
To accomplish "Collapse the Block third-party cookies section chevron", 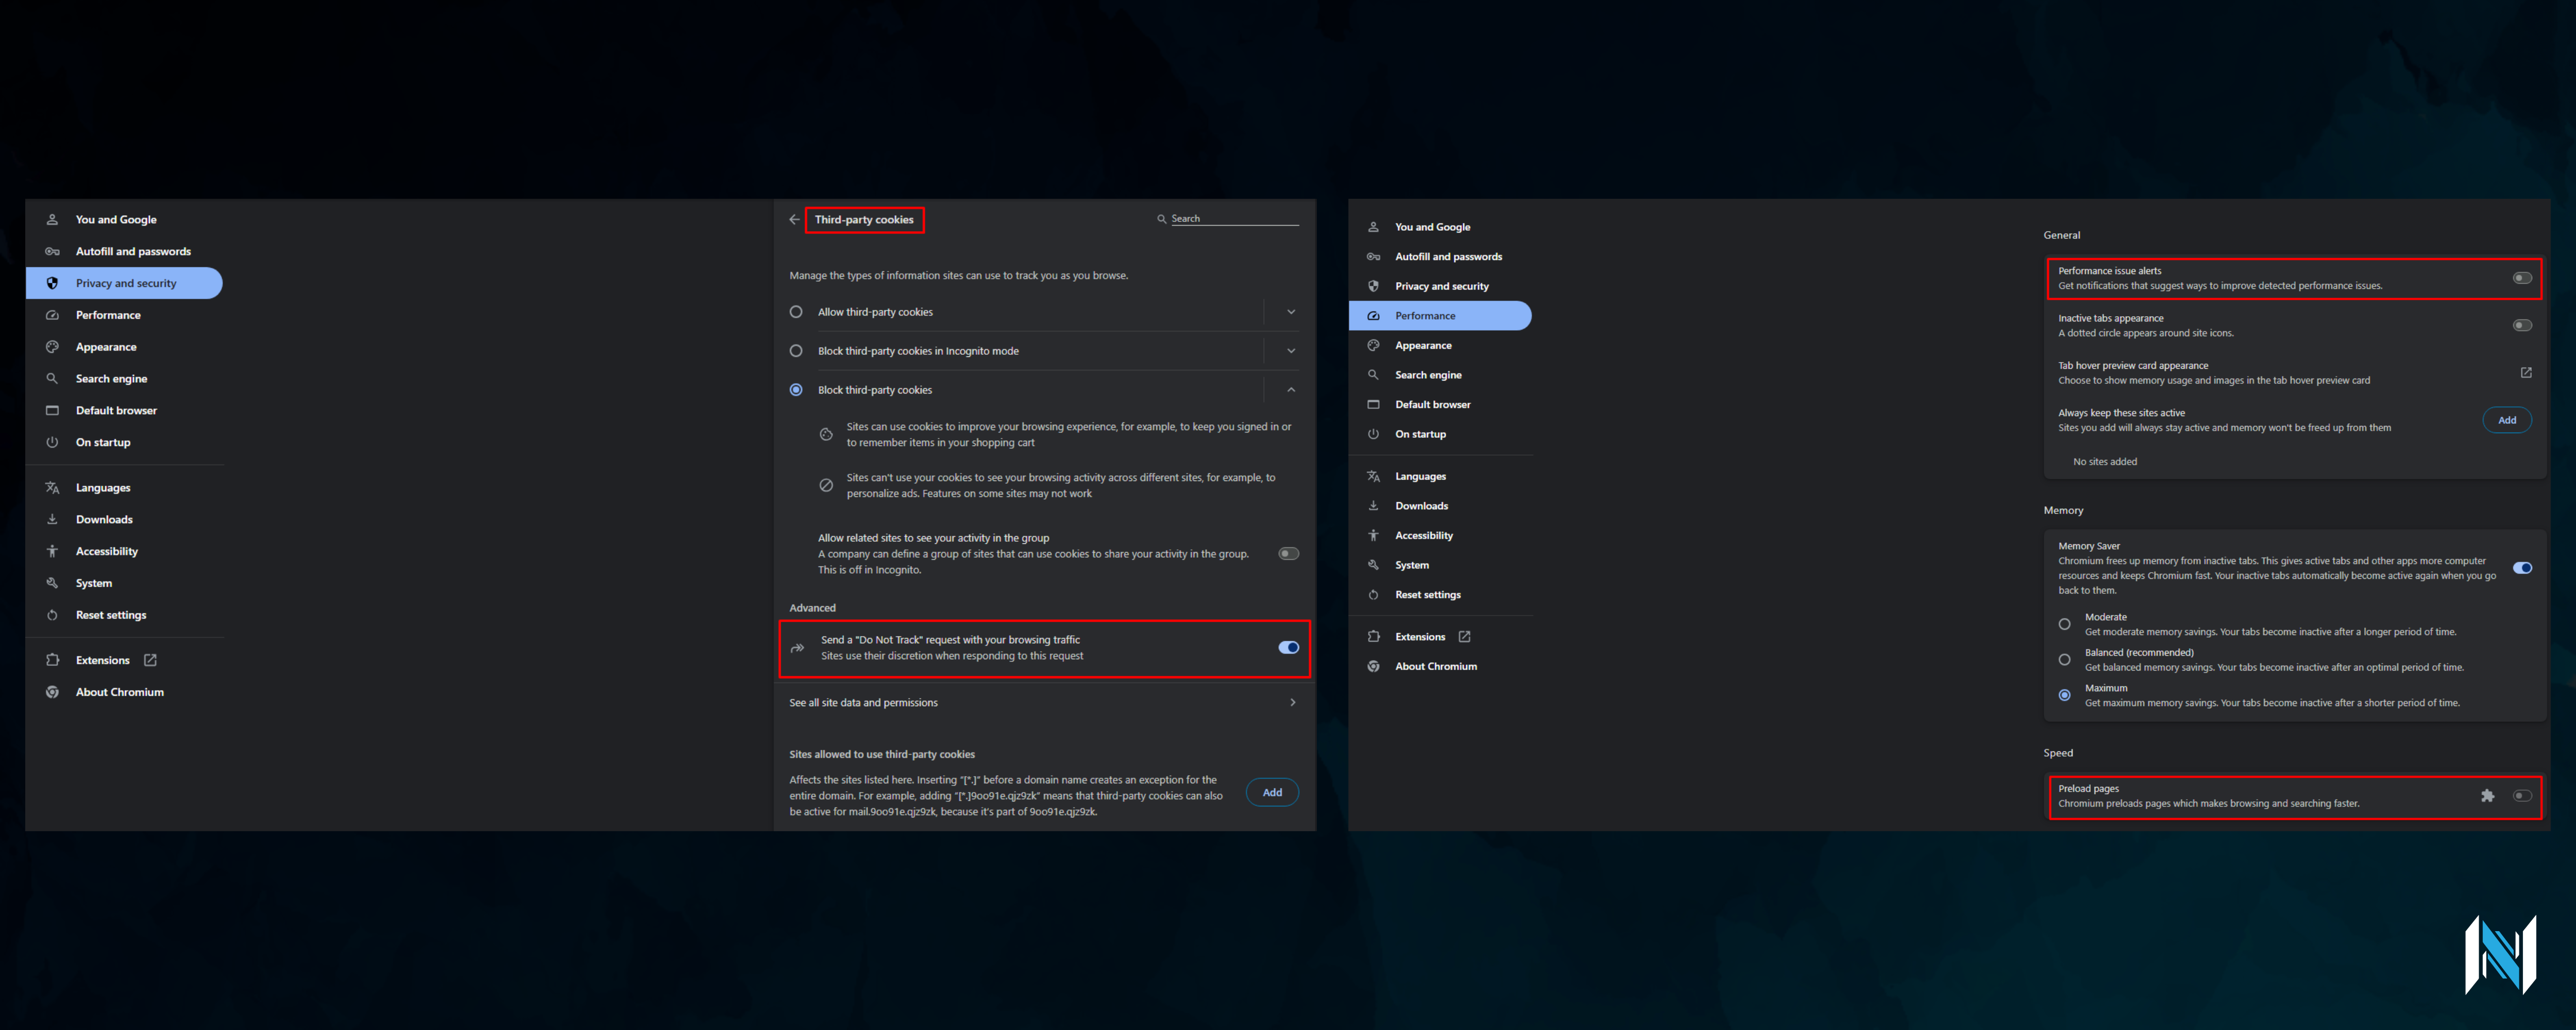I will (1291, 390).
